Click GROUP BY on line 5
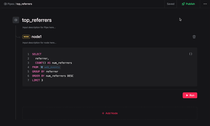Screen dimensions: 210x126 point(38,72)
